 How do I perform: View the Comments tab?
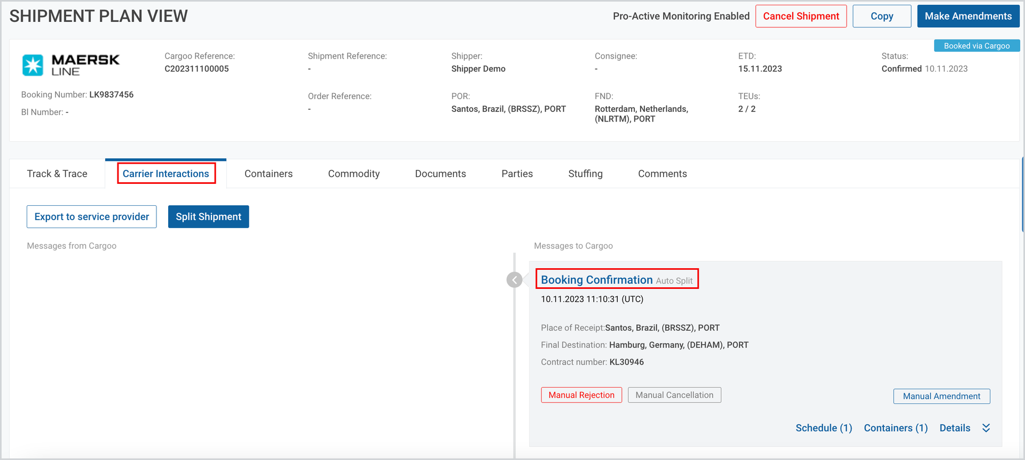click(x=663, y=174)
